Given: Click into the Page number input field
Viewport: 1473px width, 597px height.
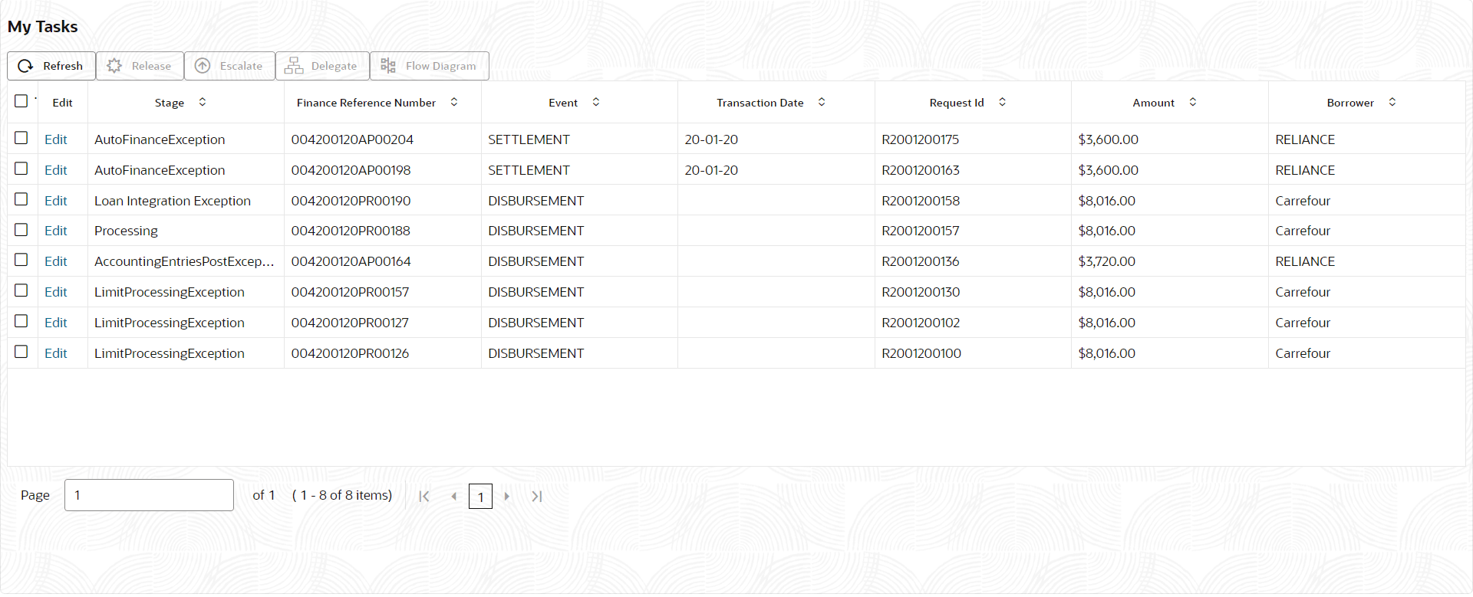Looking at the screenshot, I should (x=149, y=495).
